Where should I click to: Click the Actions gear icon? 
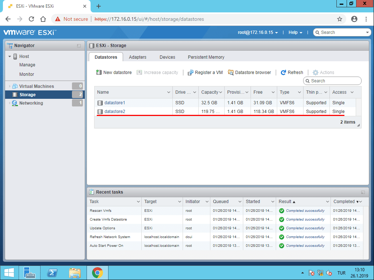tap(315, 73)
